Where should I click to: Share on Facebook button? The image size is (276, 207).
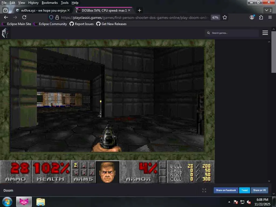click(226, 190)
